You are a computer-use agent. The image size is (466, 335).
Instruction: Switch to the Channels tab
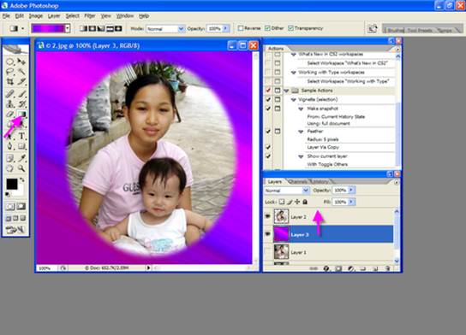coord(297,181)
